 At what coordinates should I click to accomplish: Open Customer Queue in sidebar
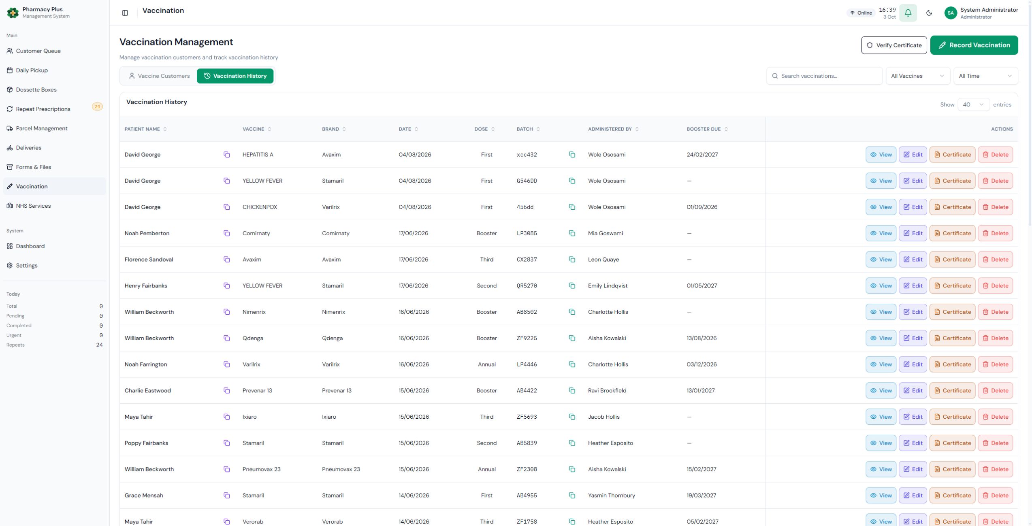tap(55, 51)
